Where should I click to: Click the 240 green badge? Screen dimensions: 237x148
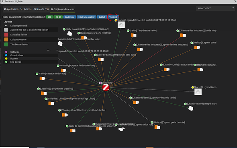pyautogui.click(x=49, y=17)
